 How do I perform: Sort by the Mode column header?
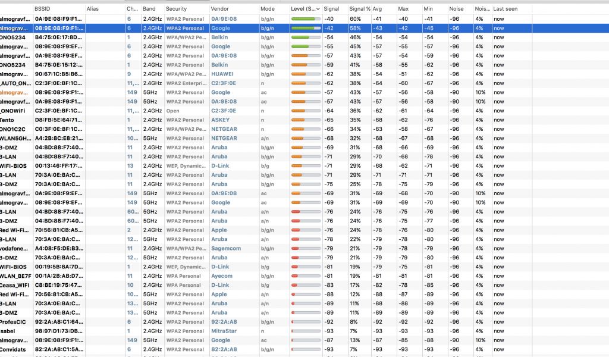pyautogui.click(x=268, y=9)
